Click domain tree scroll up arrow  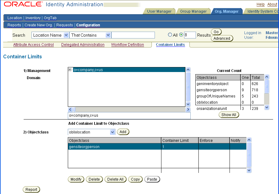click(188, 70)
